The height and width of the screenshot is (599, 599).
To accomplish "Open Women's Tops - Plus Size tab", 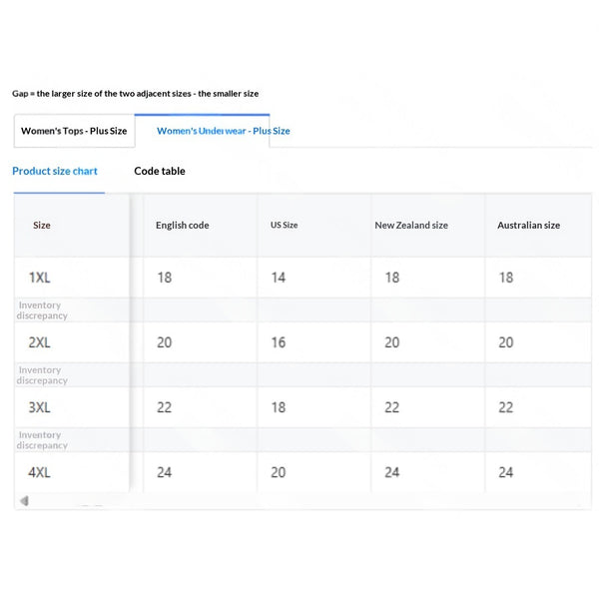I will pos(74,131).
